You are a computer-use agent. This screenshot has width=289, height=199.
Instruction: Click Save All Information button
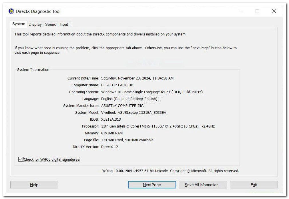pos(203,185)
